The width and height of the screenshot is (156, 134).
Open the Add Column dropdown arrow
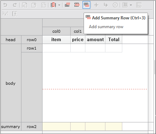tap(59, 5)
